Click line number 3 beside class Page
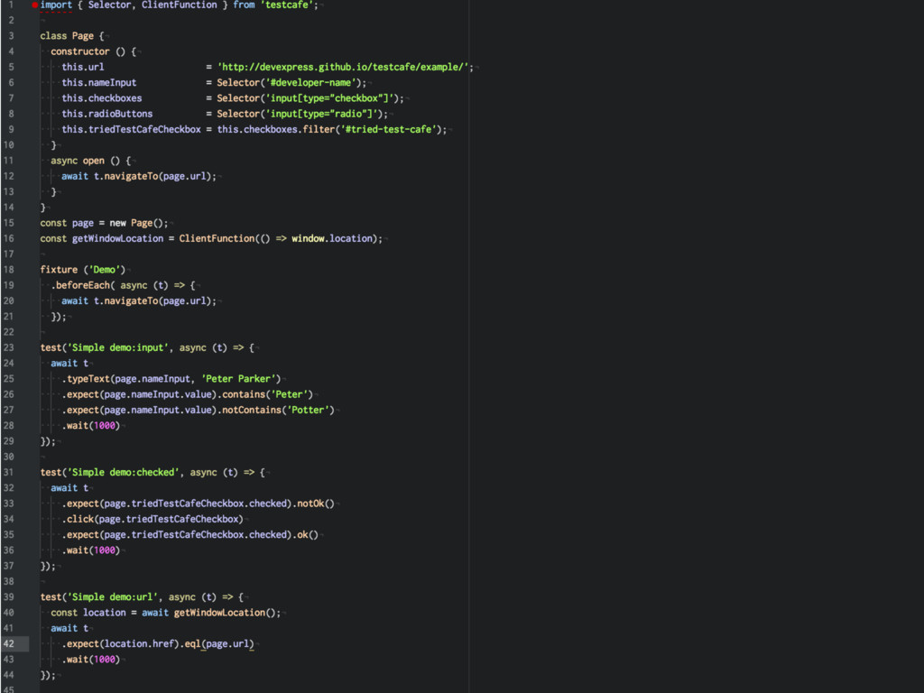Image resolution: width=924 pixels, height=693 pixels. tap(11, 36)
